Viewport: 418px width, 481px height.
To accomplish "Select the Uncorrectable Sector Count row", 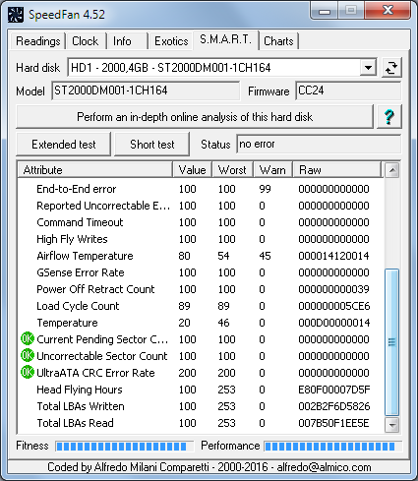I will pyautogui.click(x=200, y=356).
